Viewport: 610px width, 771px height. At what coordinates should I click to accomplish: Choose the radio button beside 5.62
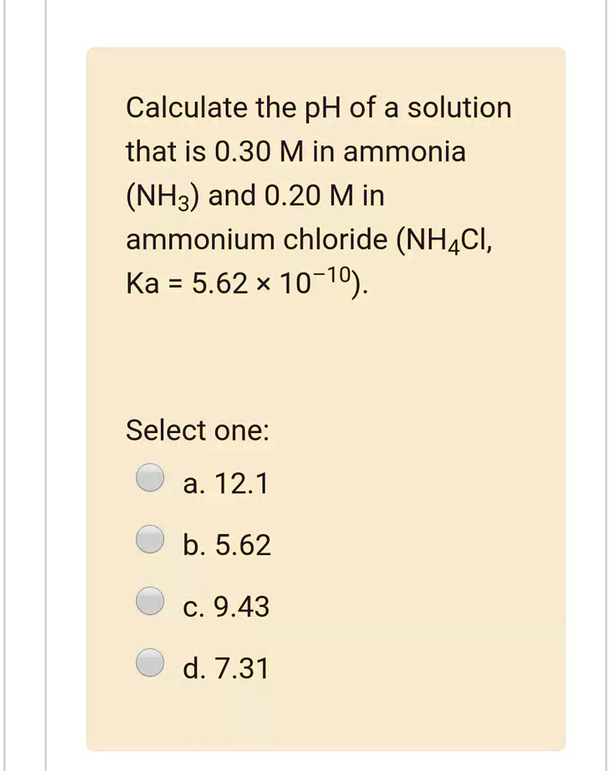150,539
